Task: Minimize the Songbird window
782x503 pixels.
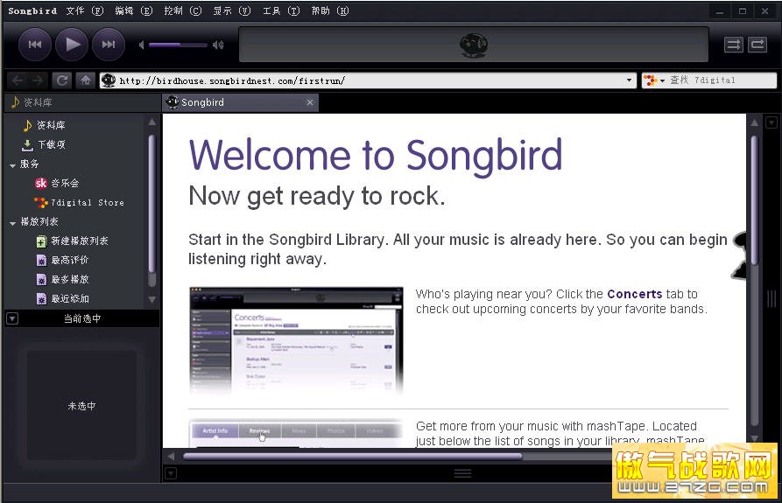Action: coord(720,11)
